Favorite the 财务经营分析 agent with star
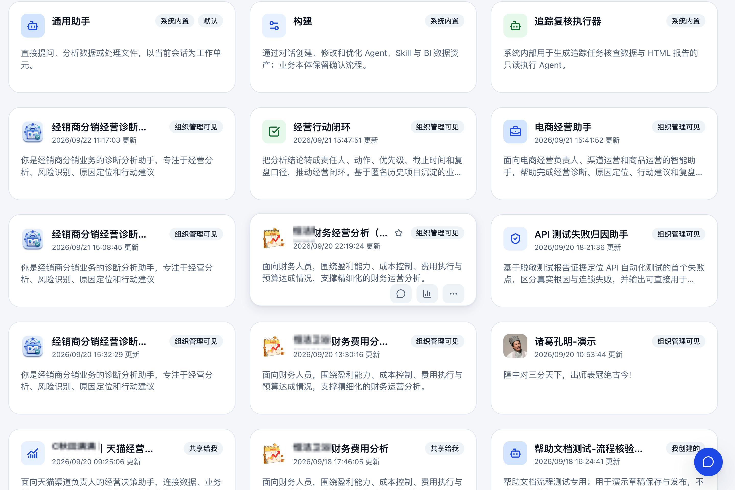 [x=399, y=233]
